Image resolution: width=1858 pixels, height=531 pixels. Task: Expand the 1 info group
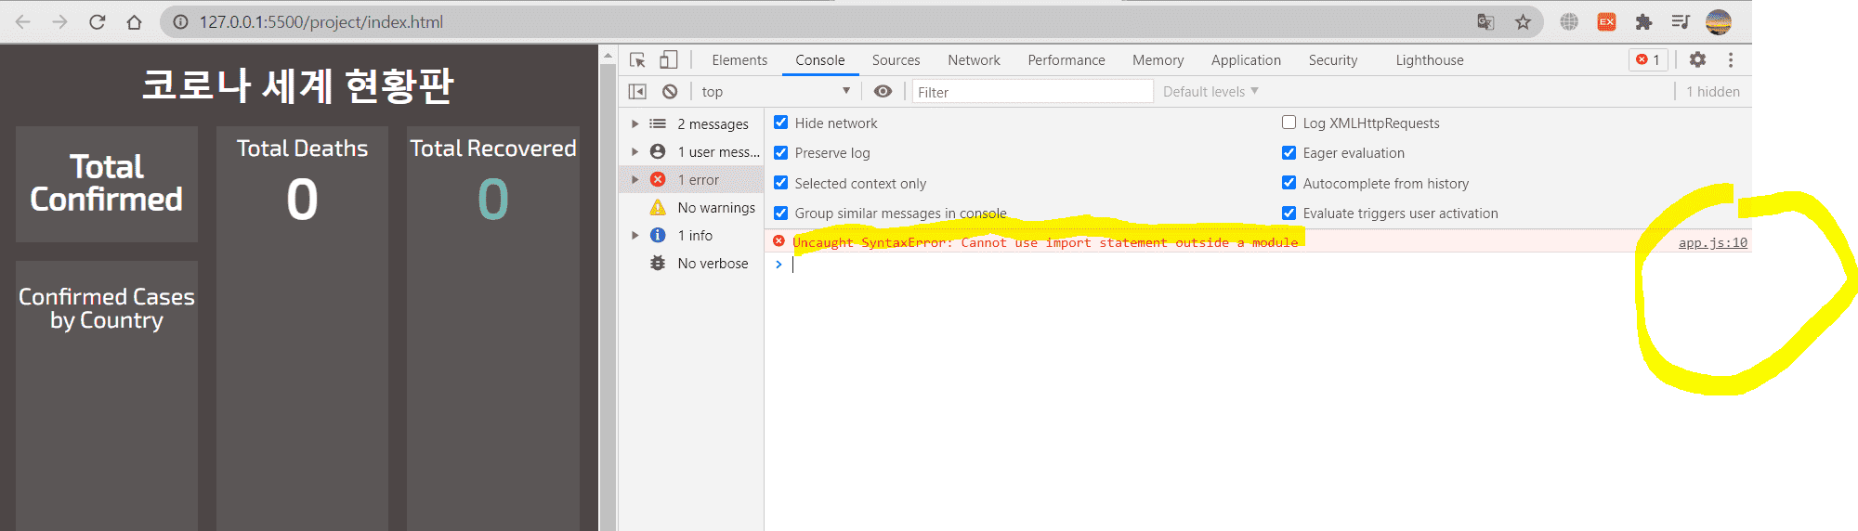click(x=635, y=235)
